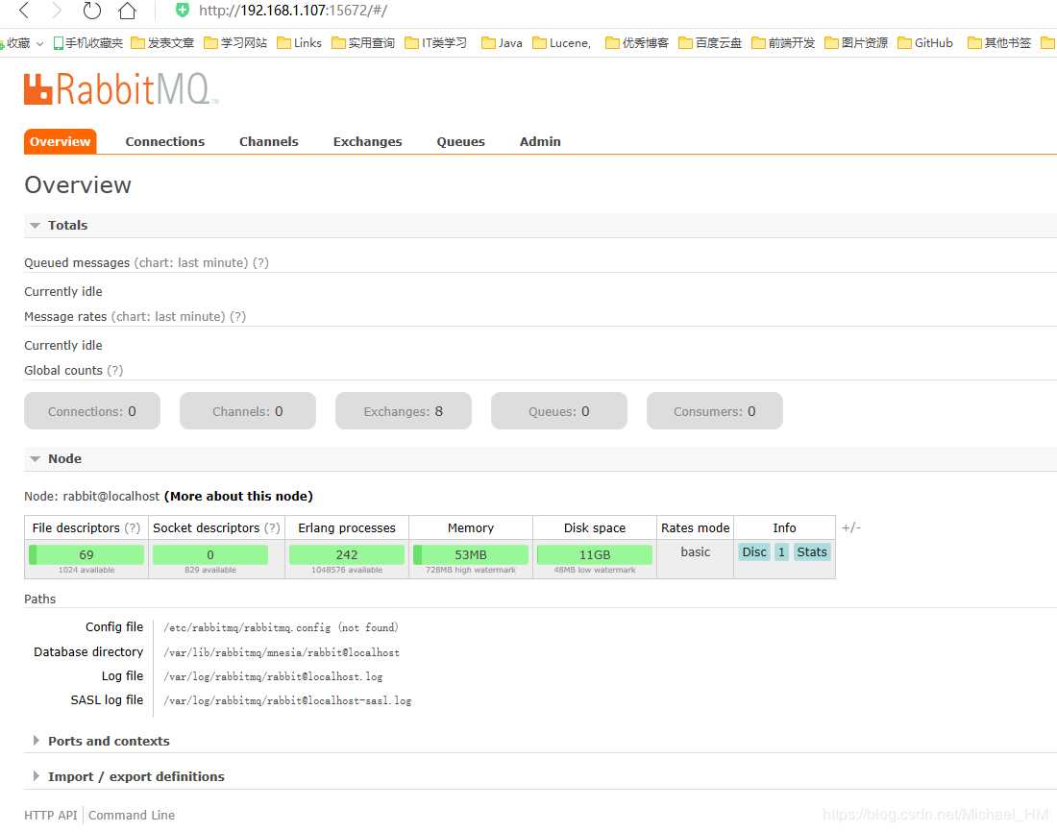Click the RabbitMQ logo
Screen dimensions: 1057x832
click(x=121, y=88)
